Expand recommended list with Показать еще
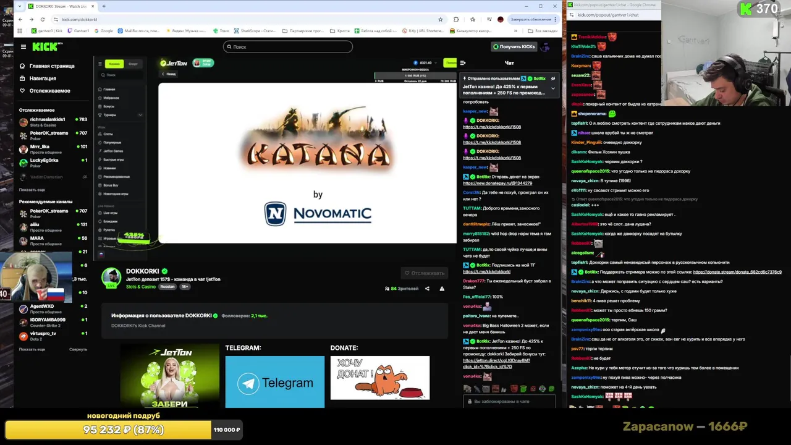Screen dimensions: 791x445 [32, 349]
